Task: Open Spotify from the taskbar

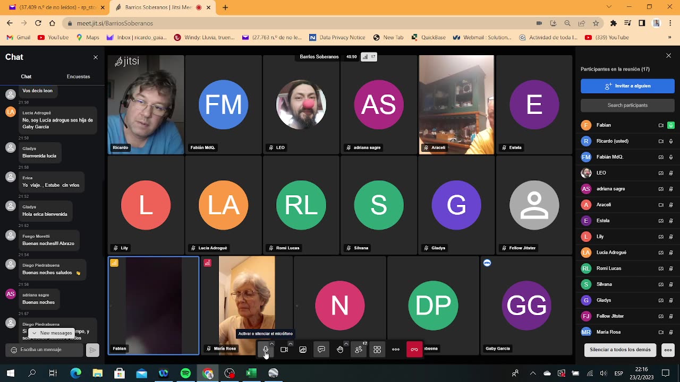Action: (185, 374)
